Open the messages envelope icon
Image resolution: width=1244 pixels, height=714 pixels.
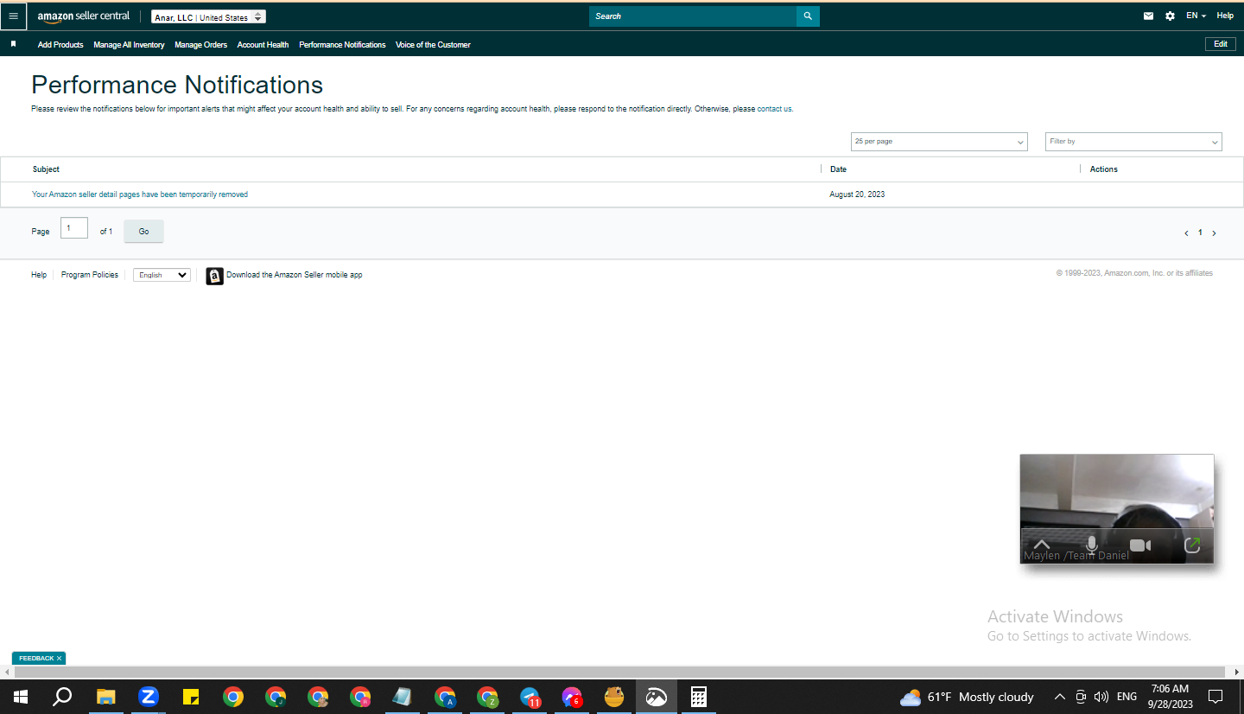tap(1148, 16)
